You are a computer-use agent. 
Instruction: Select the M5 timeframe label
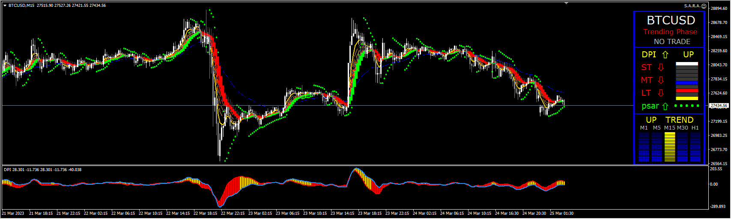657,128
